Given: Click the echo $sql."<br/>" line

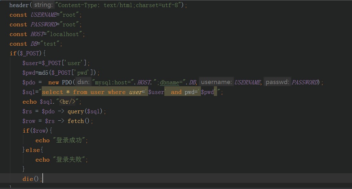Looking at the screenshot, I should 52,102.
